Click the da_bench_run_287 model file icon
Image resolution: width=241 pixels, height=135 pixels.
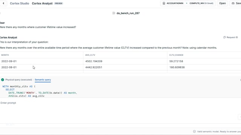pos(114,13)
